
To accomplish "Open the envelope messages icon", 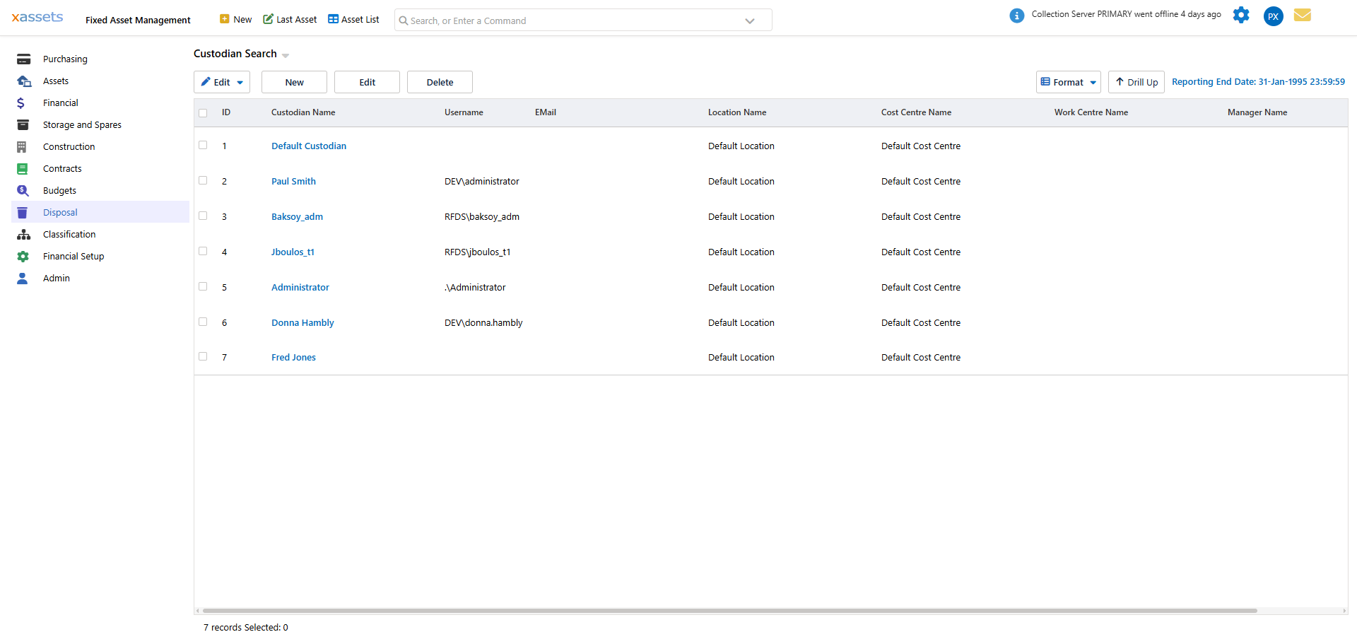I will pyautogui.click(x=1303, y=15).
